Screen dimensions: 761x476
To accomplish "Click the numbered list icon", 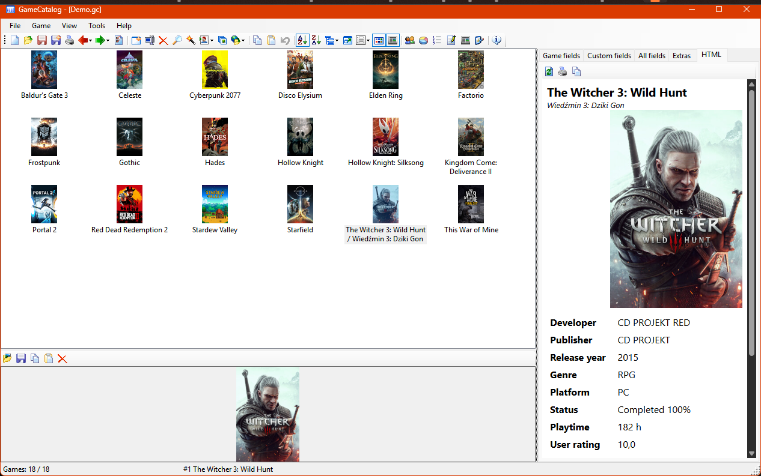I will 437,40.
